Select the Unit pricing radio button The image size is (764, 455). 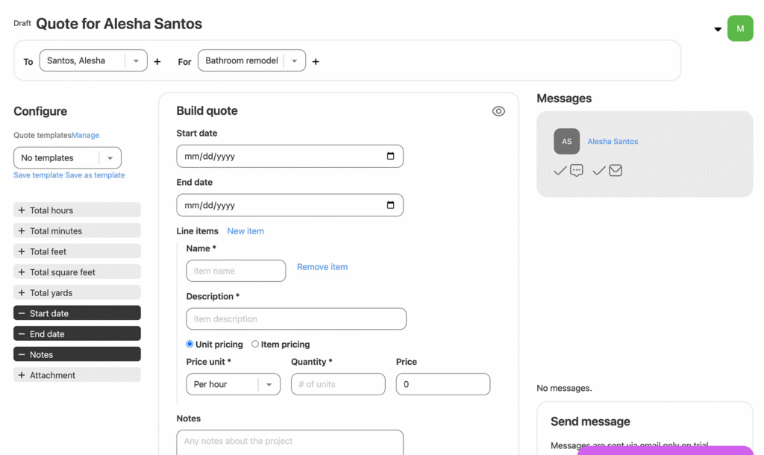tap(190, 345)
